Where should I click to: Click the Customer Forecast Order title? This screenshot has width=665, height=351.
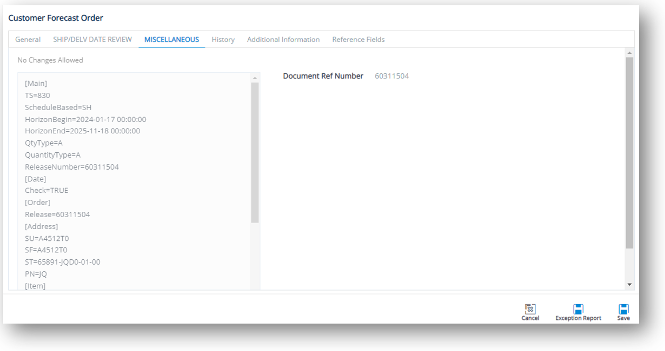[x=56, y=18]
